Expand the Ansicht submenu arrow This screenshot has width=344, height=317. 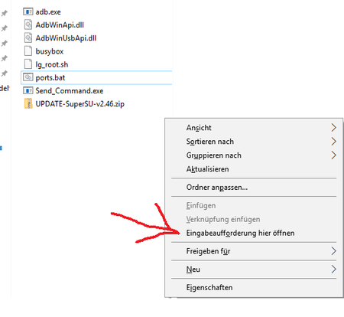click(333, 127)
